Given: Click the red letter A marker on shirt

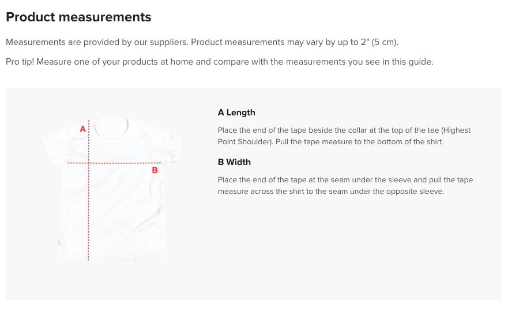Looking at the screenshot, I should pyautogui.click(x=82, y=129).
